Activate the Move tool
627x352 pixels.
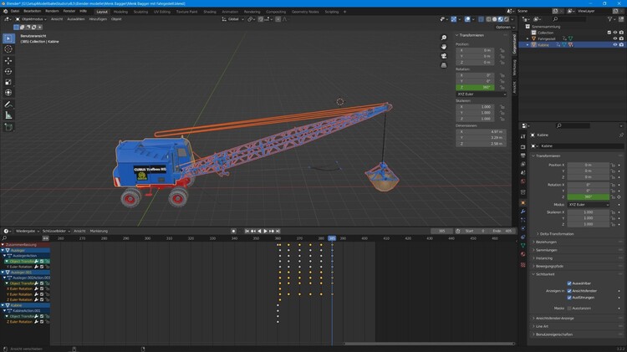[x=8, y=61]
